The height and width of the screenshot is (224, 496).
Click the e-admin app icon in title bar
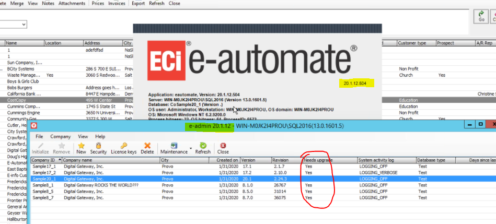tap(33, 126)
